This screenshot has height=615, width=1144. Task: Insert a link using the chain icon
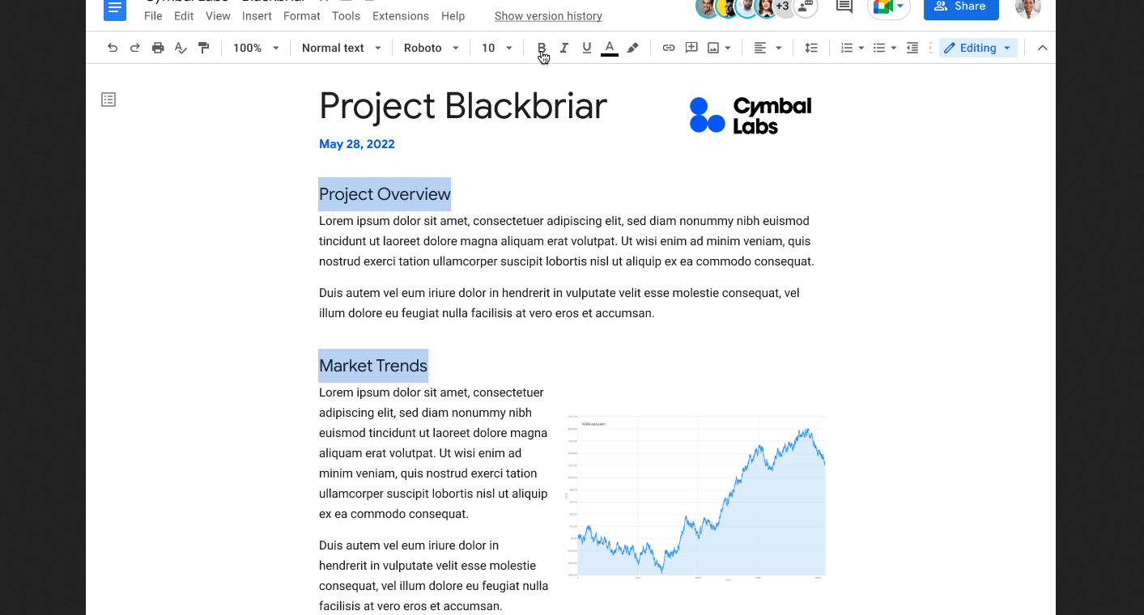[669, 48]
